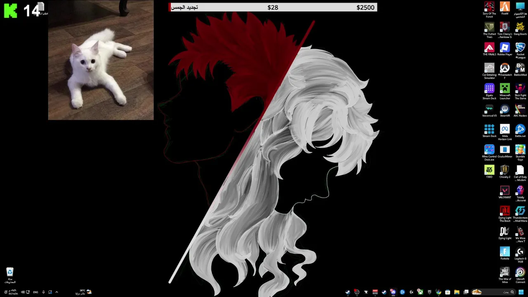Open the Battle.net desktop shortcut

[520, 131]
